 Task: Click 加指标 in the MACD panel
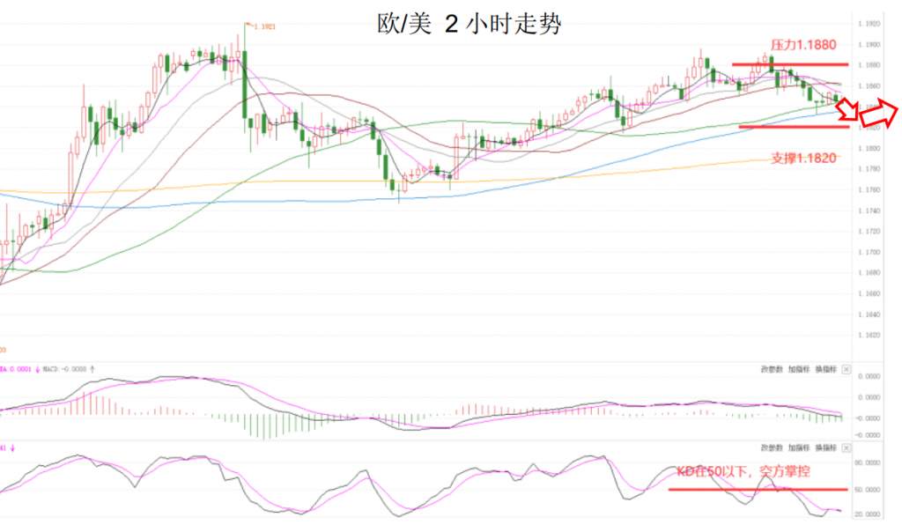coord(798,369)
